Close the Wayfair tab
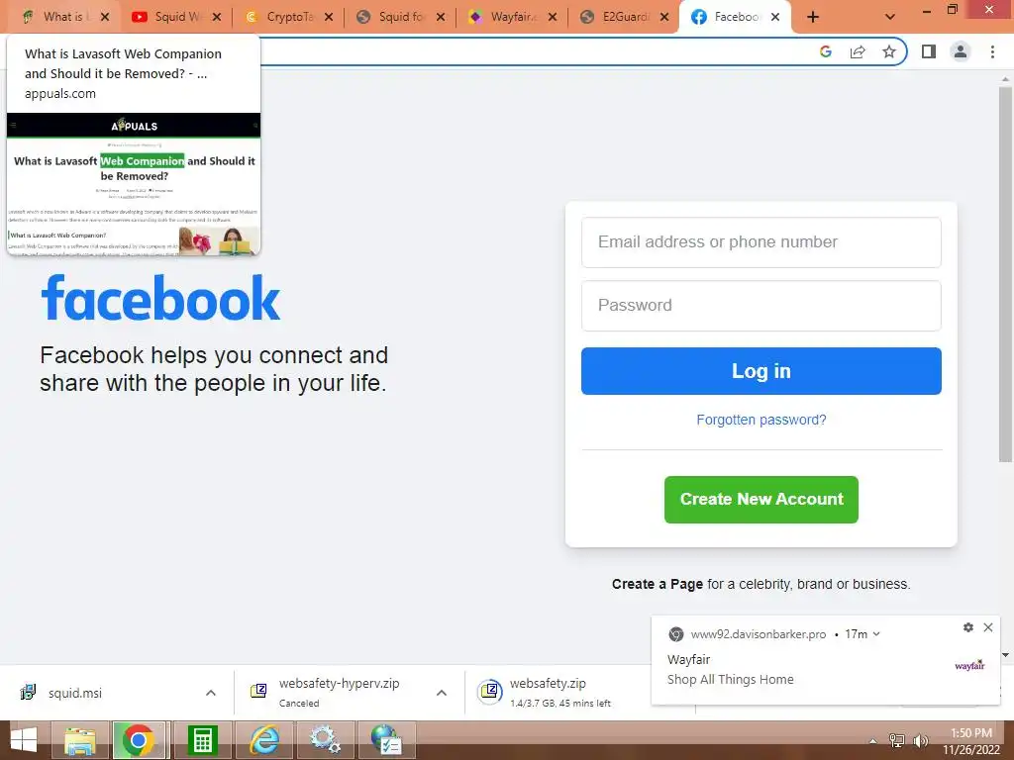The image size is (1014, 760). (x=553, y=17)
